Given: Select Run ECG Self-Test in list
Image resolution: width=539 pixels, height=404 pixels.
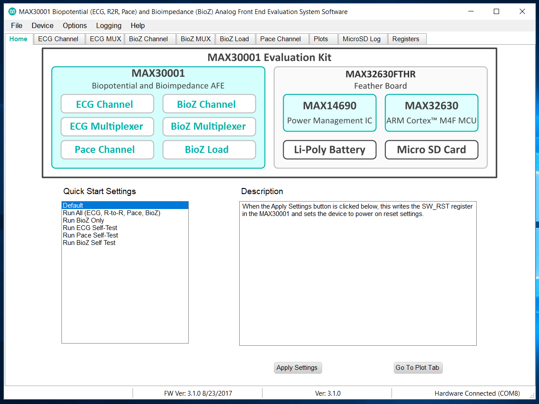Looking at the screenshot, I should [90, 228].
